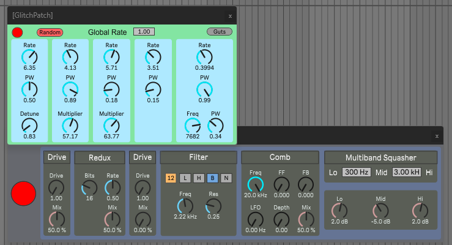Click the Mid crossover 3.00 kHz field
Viewport: 452px width, 245px height.
coord(407,172)
